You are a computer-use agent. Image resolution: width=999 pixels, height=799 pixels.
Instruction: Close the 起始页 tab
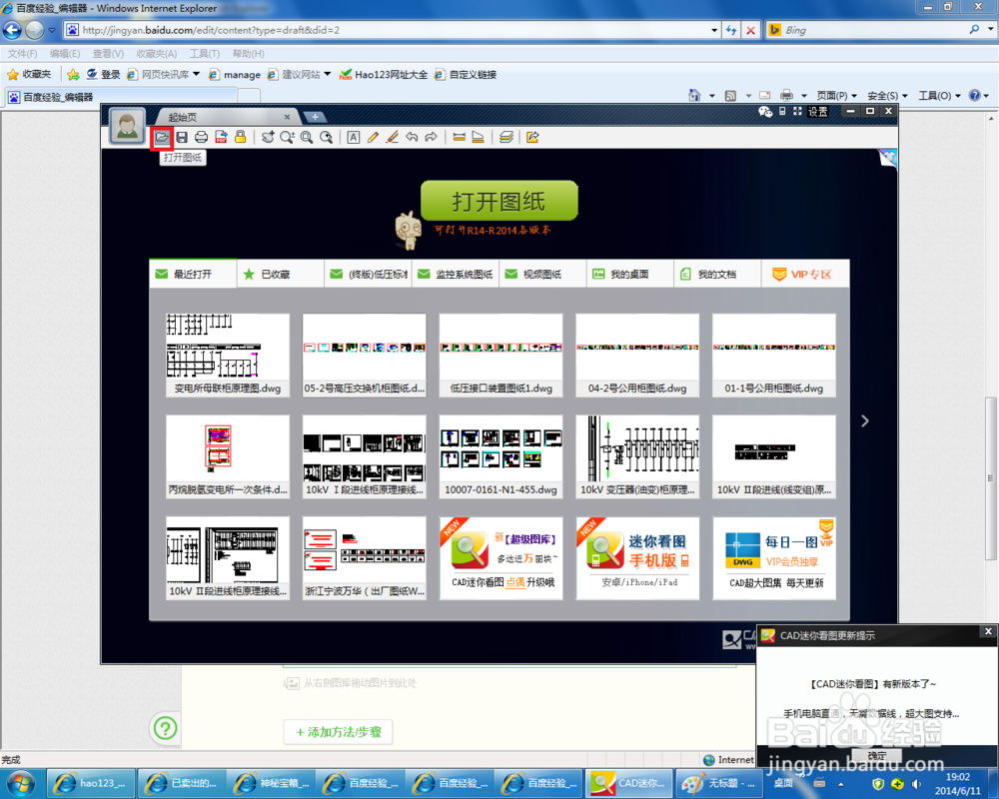287,117
